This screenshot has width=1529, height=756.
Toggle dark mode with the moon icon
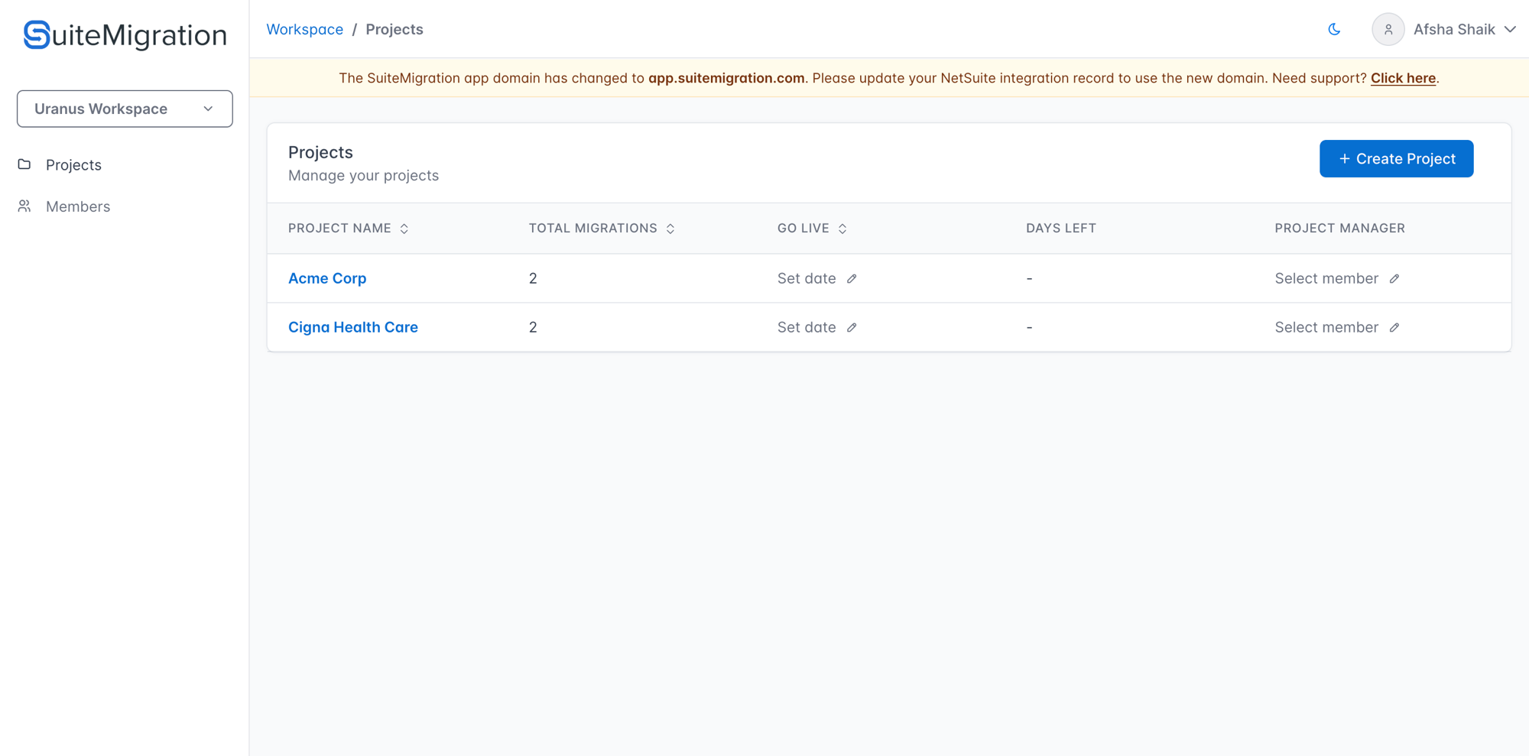(1334, 29)
